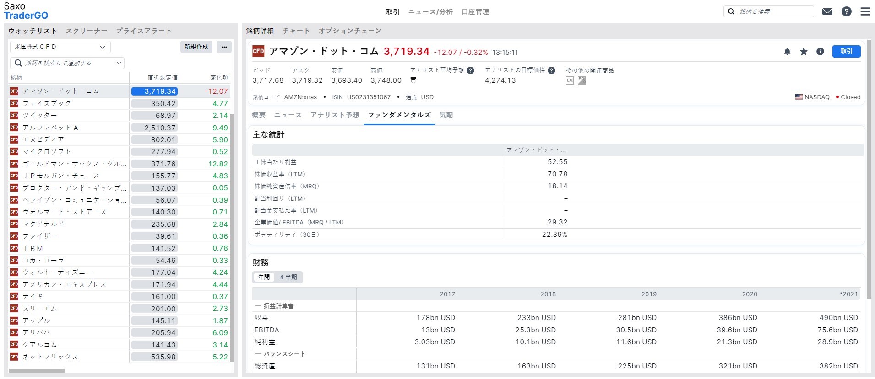875x379 pixels.
Task: Click the US flag icon beside NASDAQ
Action: click(799, 97)
